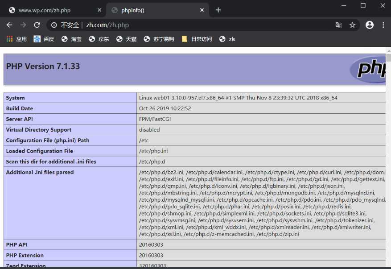Close the phpinfo() tab

[202, 10]
